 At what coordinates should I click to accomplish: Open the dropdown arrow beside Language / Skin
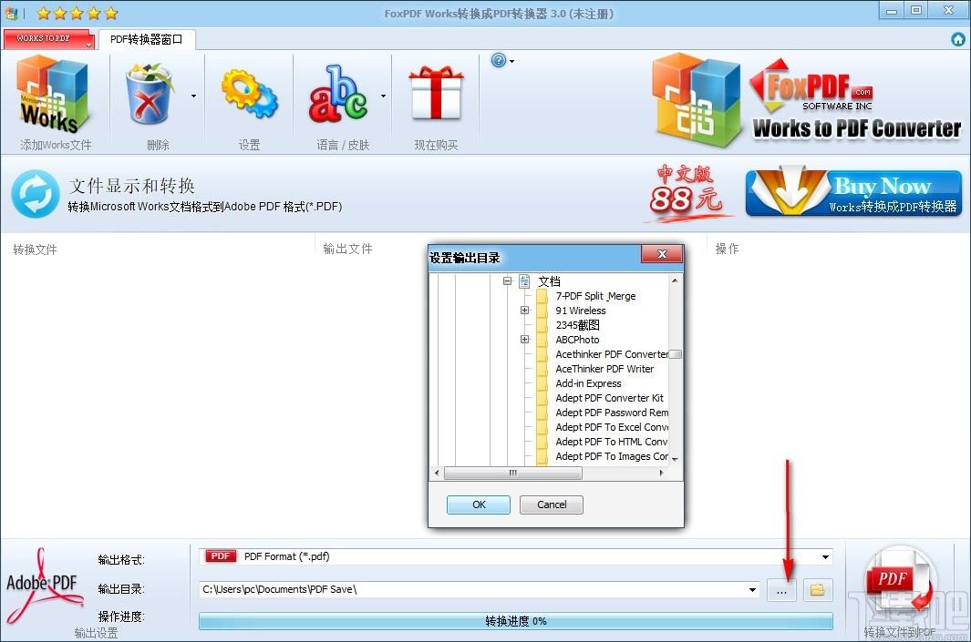[x=383, y=96]
